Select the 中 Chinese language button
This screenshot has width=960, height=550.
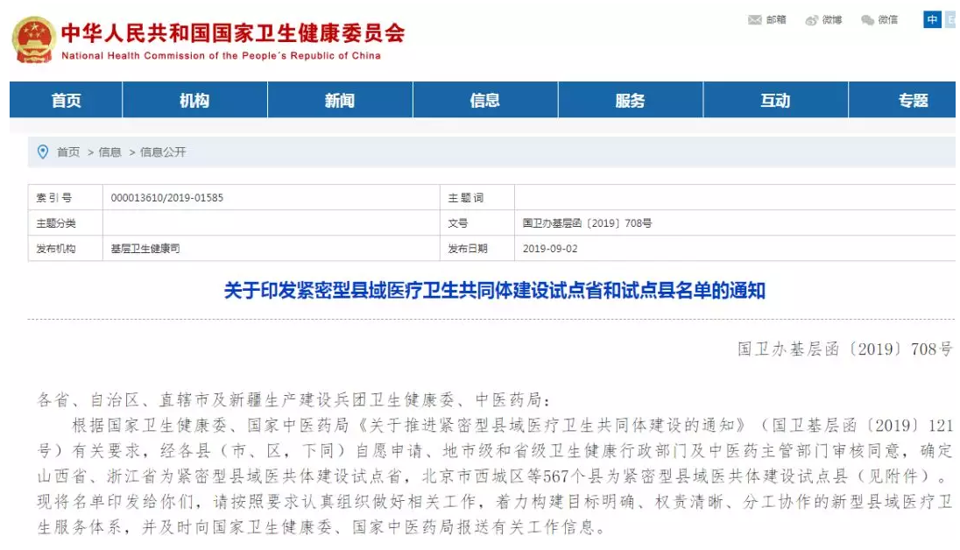[932, 19]
